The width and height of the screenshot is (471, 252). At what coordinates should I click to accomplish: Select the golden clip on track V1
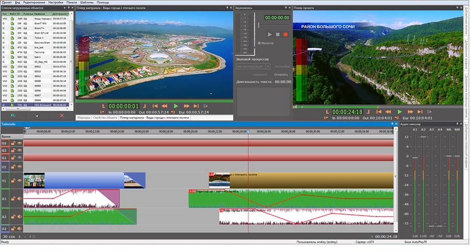coord(301,180)
